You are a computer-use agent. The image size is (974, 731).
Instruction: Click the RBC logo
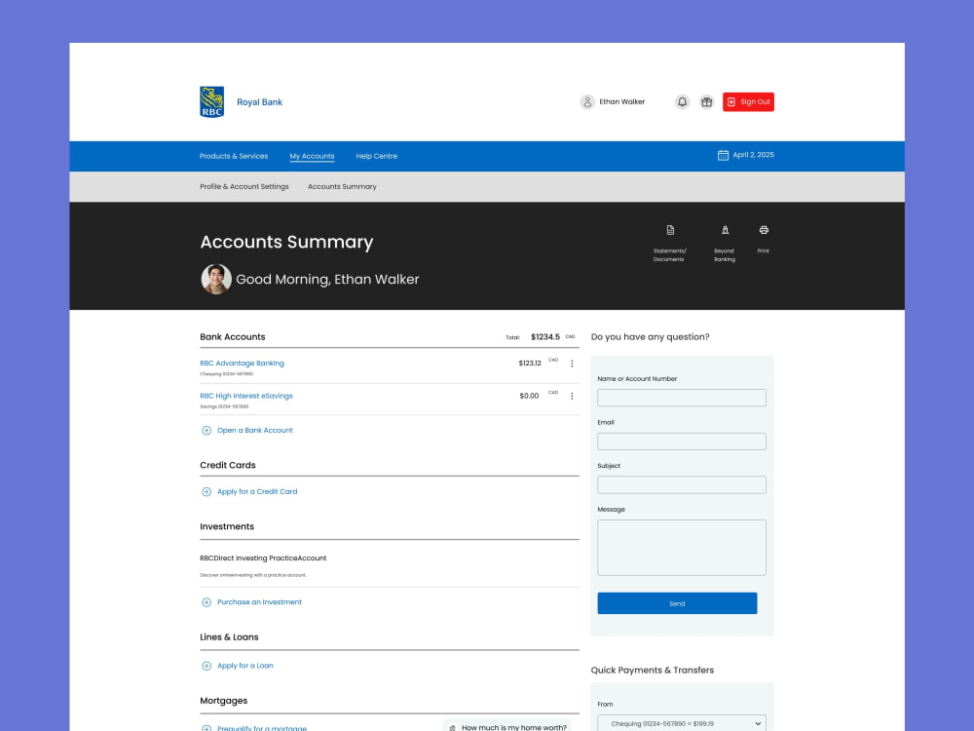(x=211, y=102)
